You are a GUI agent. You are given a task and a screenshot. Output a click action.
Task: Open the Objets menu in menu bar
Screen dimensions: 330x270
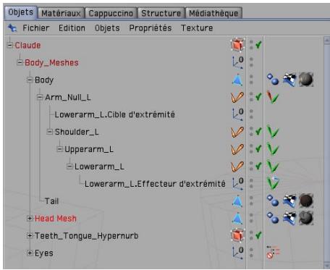(x=107, y=28)
